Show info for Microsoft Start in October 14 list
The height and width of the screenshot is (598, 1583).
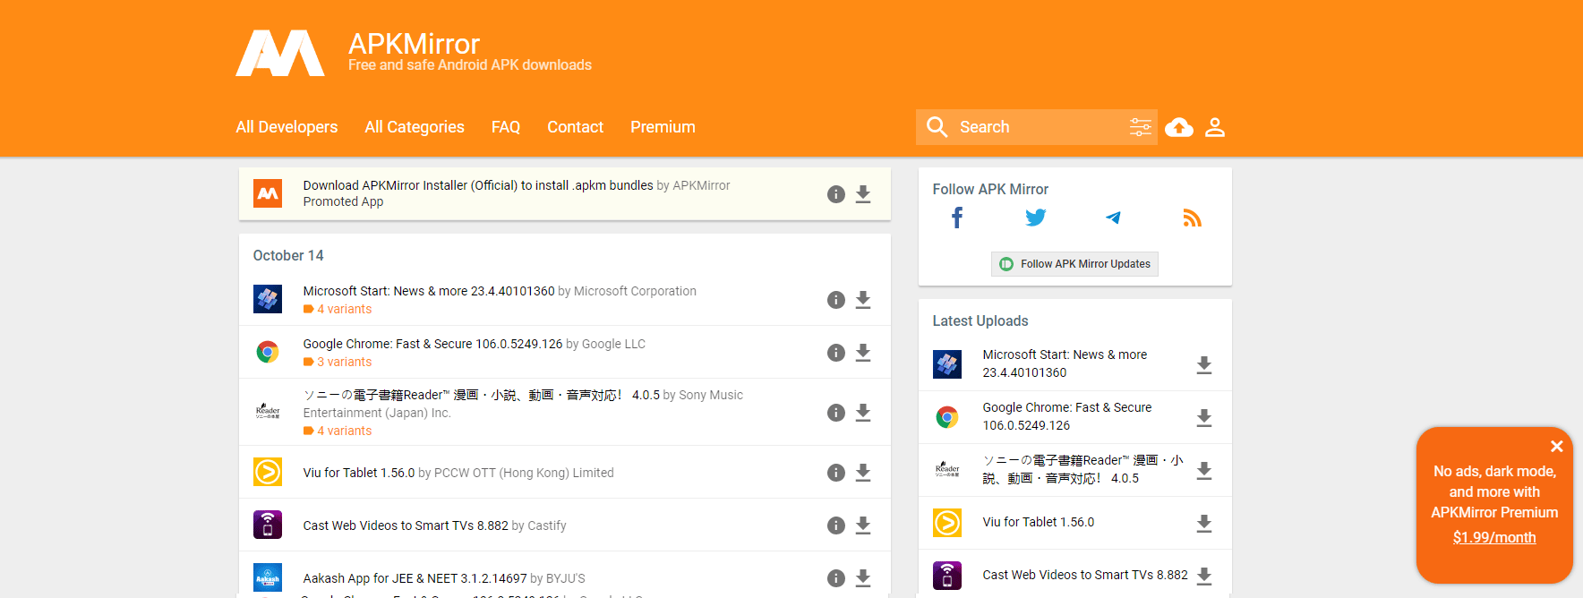click(836, 300)
